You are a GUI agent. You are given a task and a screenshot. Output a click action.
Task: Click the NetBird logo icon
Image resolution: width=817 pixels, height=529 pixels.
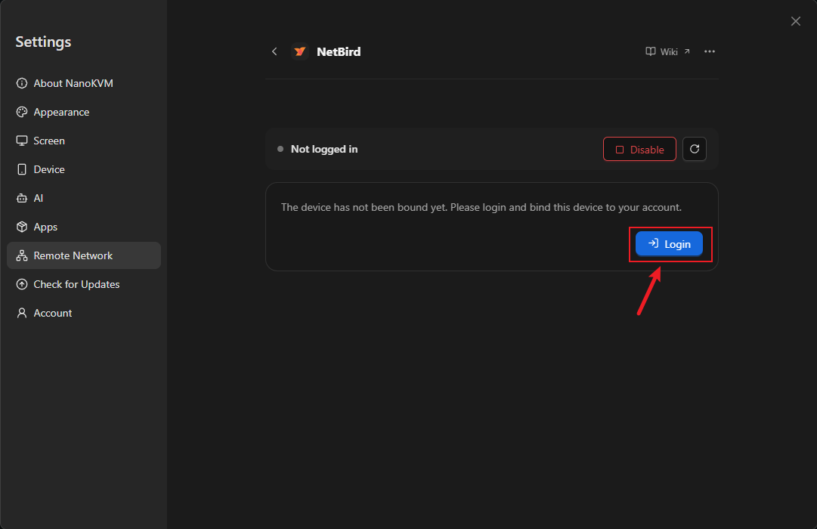pyautogui.click(x=299, y=51)
